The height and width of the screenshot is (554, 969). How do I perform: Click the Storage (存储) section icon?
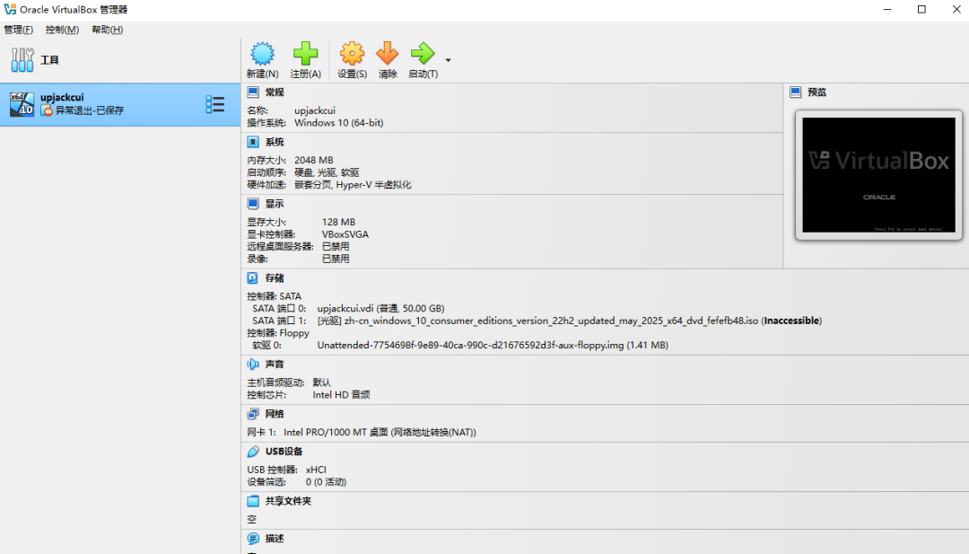coord(253,278)
